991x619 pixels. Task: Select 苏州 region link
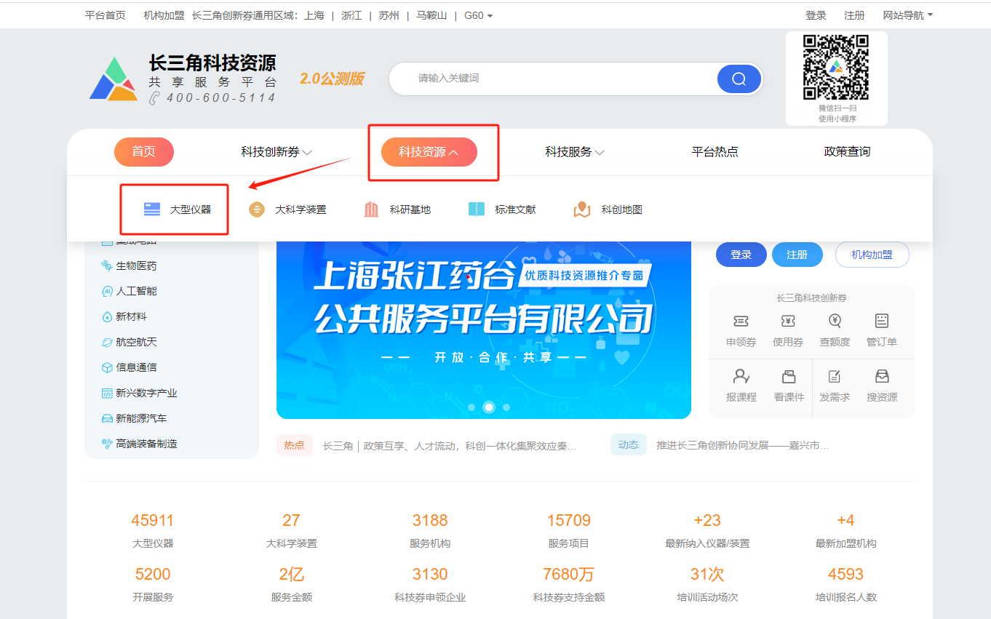[389, 15]
